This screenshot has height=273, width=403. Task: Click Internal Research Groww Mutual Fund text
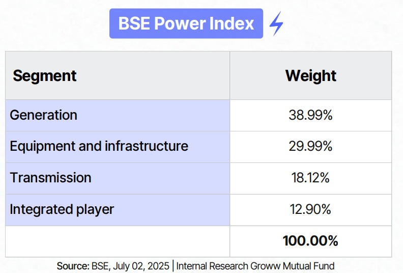(255, 266)
